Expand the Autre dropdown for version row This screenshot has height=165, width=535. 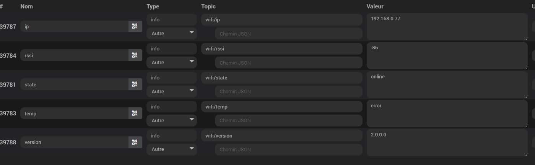click(x=172, y=149)
